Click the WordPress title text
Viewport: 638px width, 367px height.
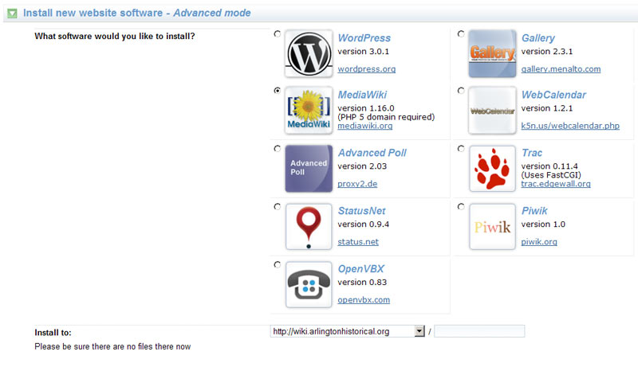(x=364, y=38)
